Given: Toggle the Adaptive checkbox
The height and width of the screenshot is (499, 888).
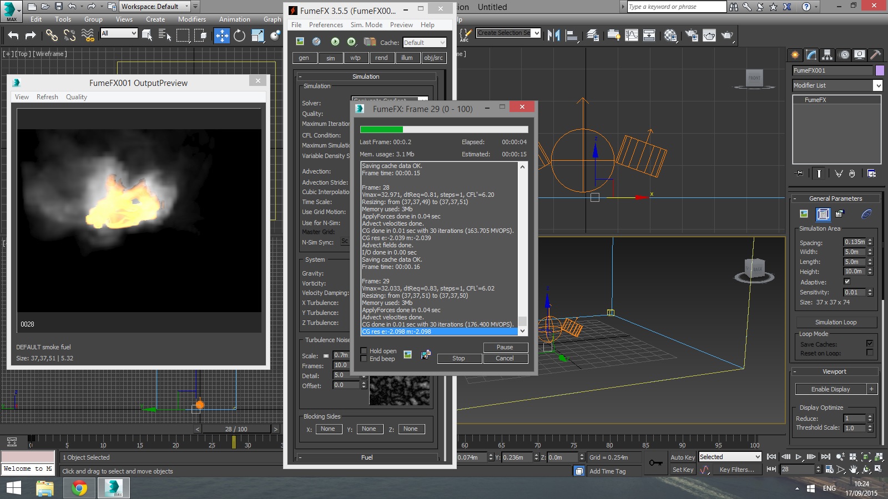Looking at the screenshot, I should 847,282.
